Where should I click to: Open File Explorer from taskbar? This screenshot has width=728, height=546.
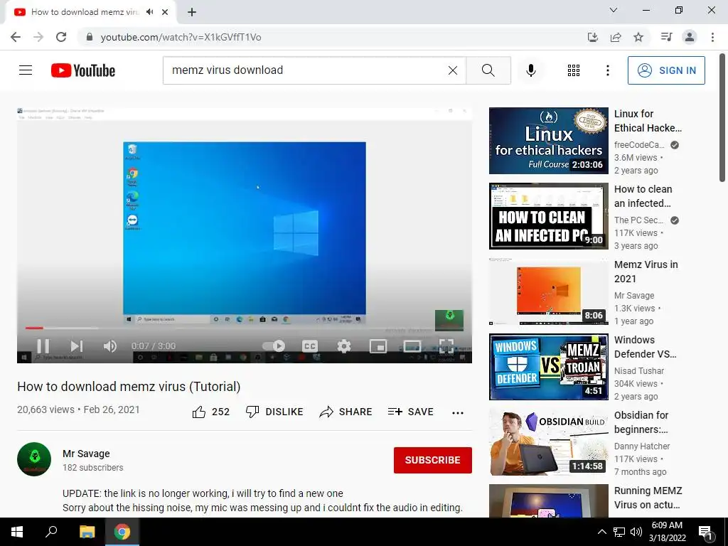tap(87, 532)
